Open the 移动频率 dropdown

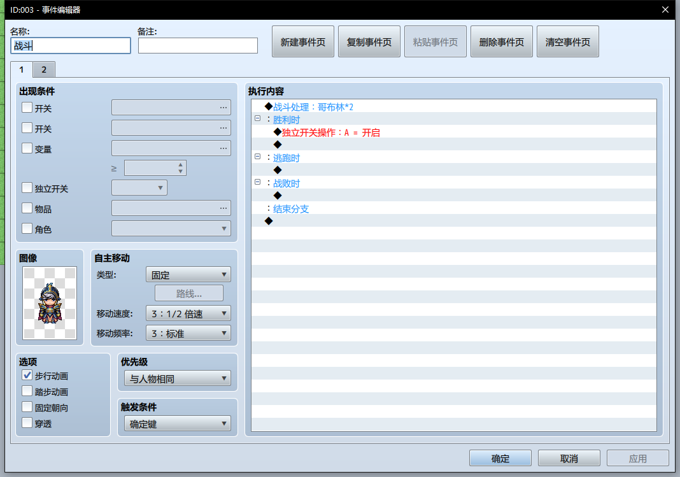click(x=188, y=333)
